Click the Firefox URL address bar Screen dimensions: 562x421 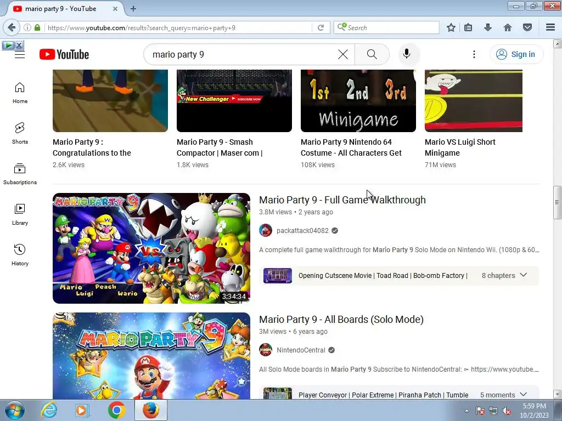(x=178, y=27)
